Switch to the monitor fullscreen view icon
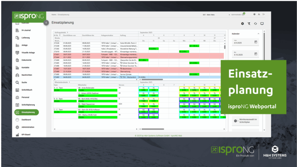 coord(262,24)
